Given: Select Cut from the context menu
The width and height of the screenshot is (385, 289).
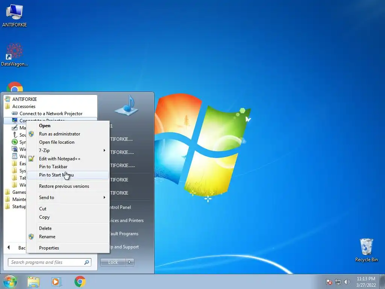Looking at the screenshot, I should [x=68, y=208].
